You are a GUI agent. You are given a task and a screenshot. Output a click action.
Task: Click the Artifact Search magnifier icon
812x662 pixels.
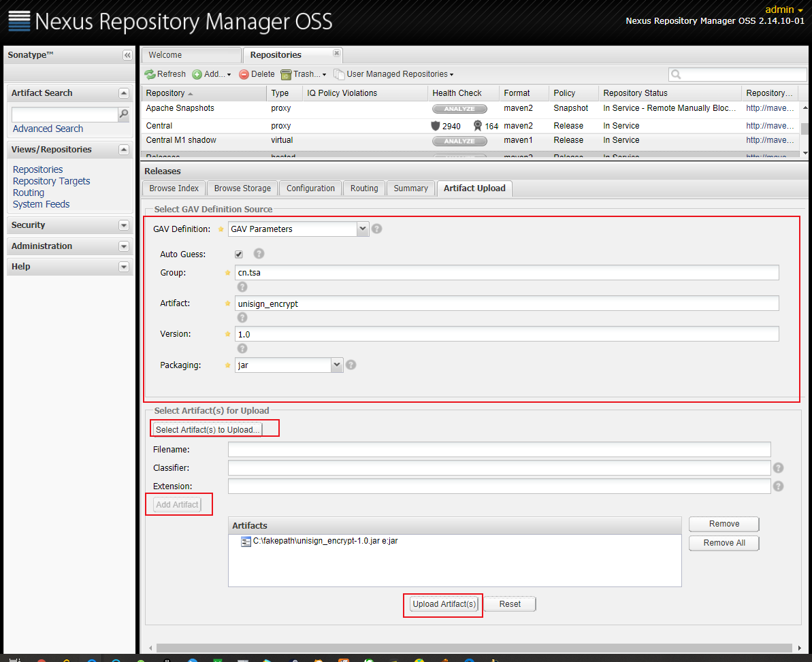[x=123, y=114]
